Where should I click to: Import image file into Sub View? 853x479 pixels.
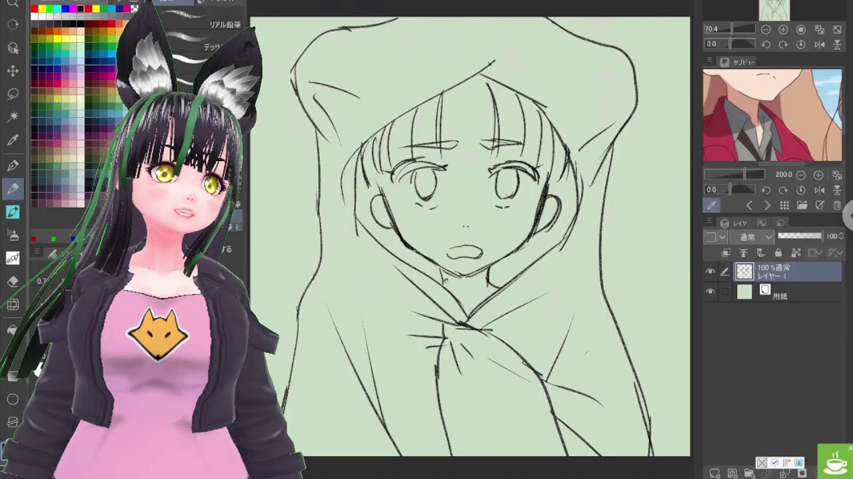(802, 206)
